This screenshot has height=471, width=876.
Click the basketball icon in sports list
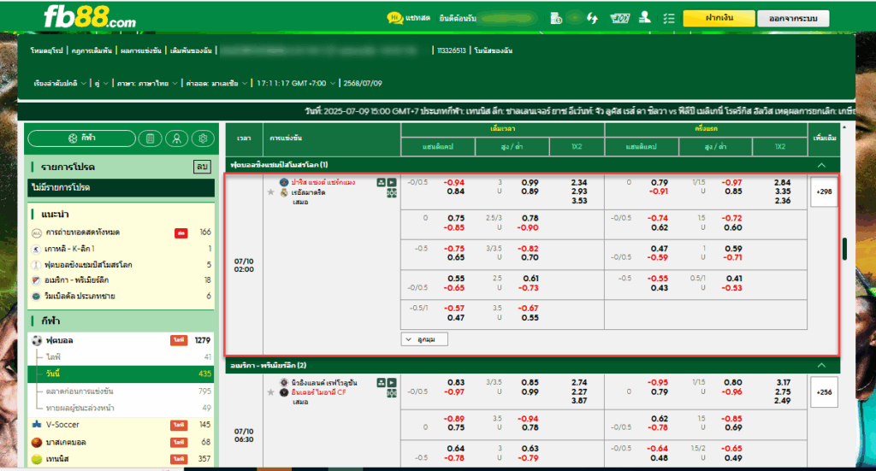37,442
